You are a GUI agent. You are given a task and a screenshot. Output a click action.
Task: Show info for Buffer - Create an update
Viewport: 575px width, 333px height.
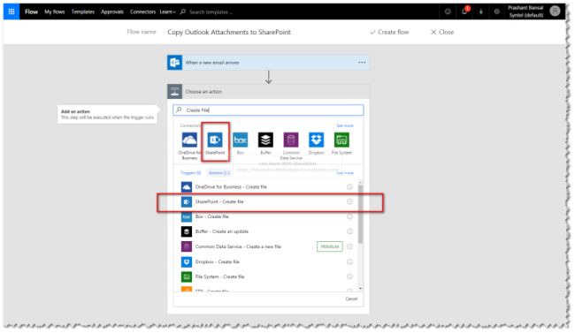pos(349,231)
